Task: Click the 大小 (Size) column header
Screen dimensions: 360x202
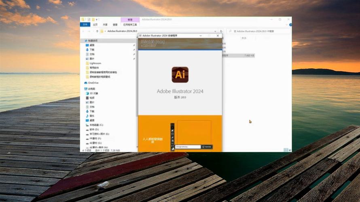Action: pyautogui.click(x=244, y=38)
